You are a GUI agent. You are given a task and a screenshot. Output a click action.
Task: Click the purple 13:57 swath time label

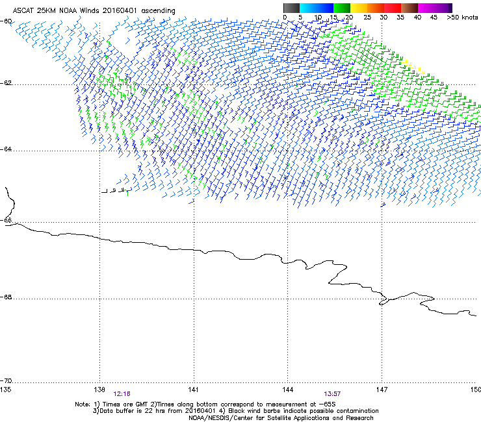click(332, 394)
